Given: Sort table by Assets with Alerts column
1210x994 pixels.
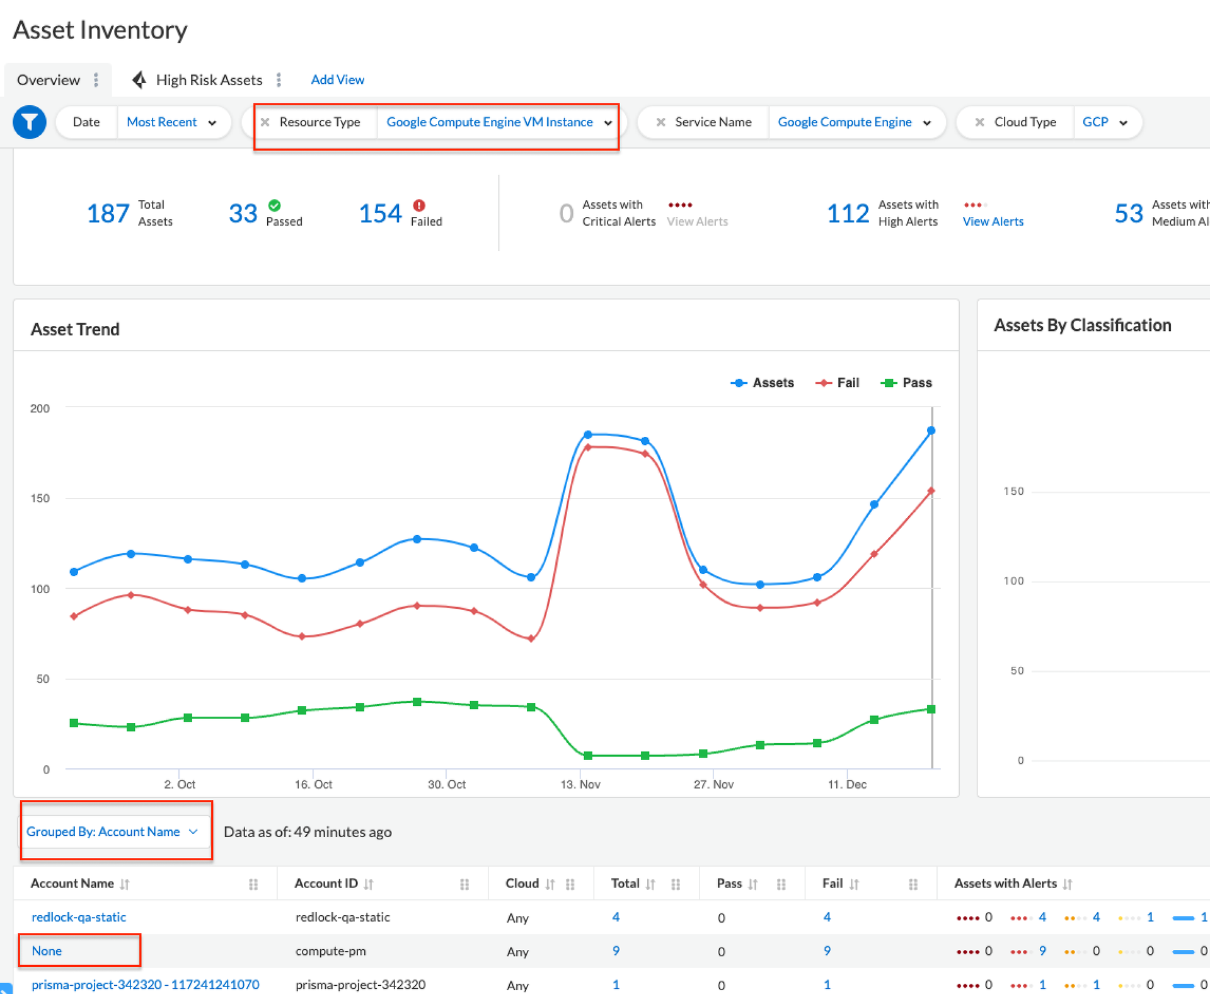Looking at the screenshot, I should [1067, 884].
